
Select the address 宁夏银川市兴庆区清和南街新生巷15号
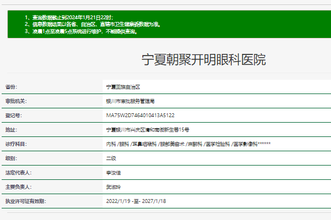(148, 130)
